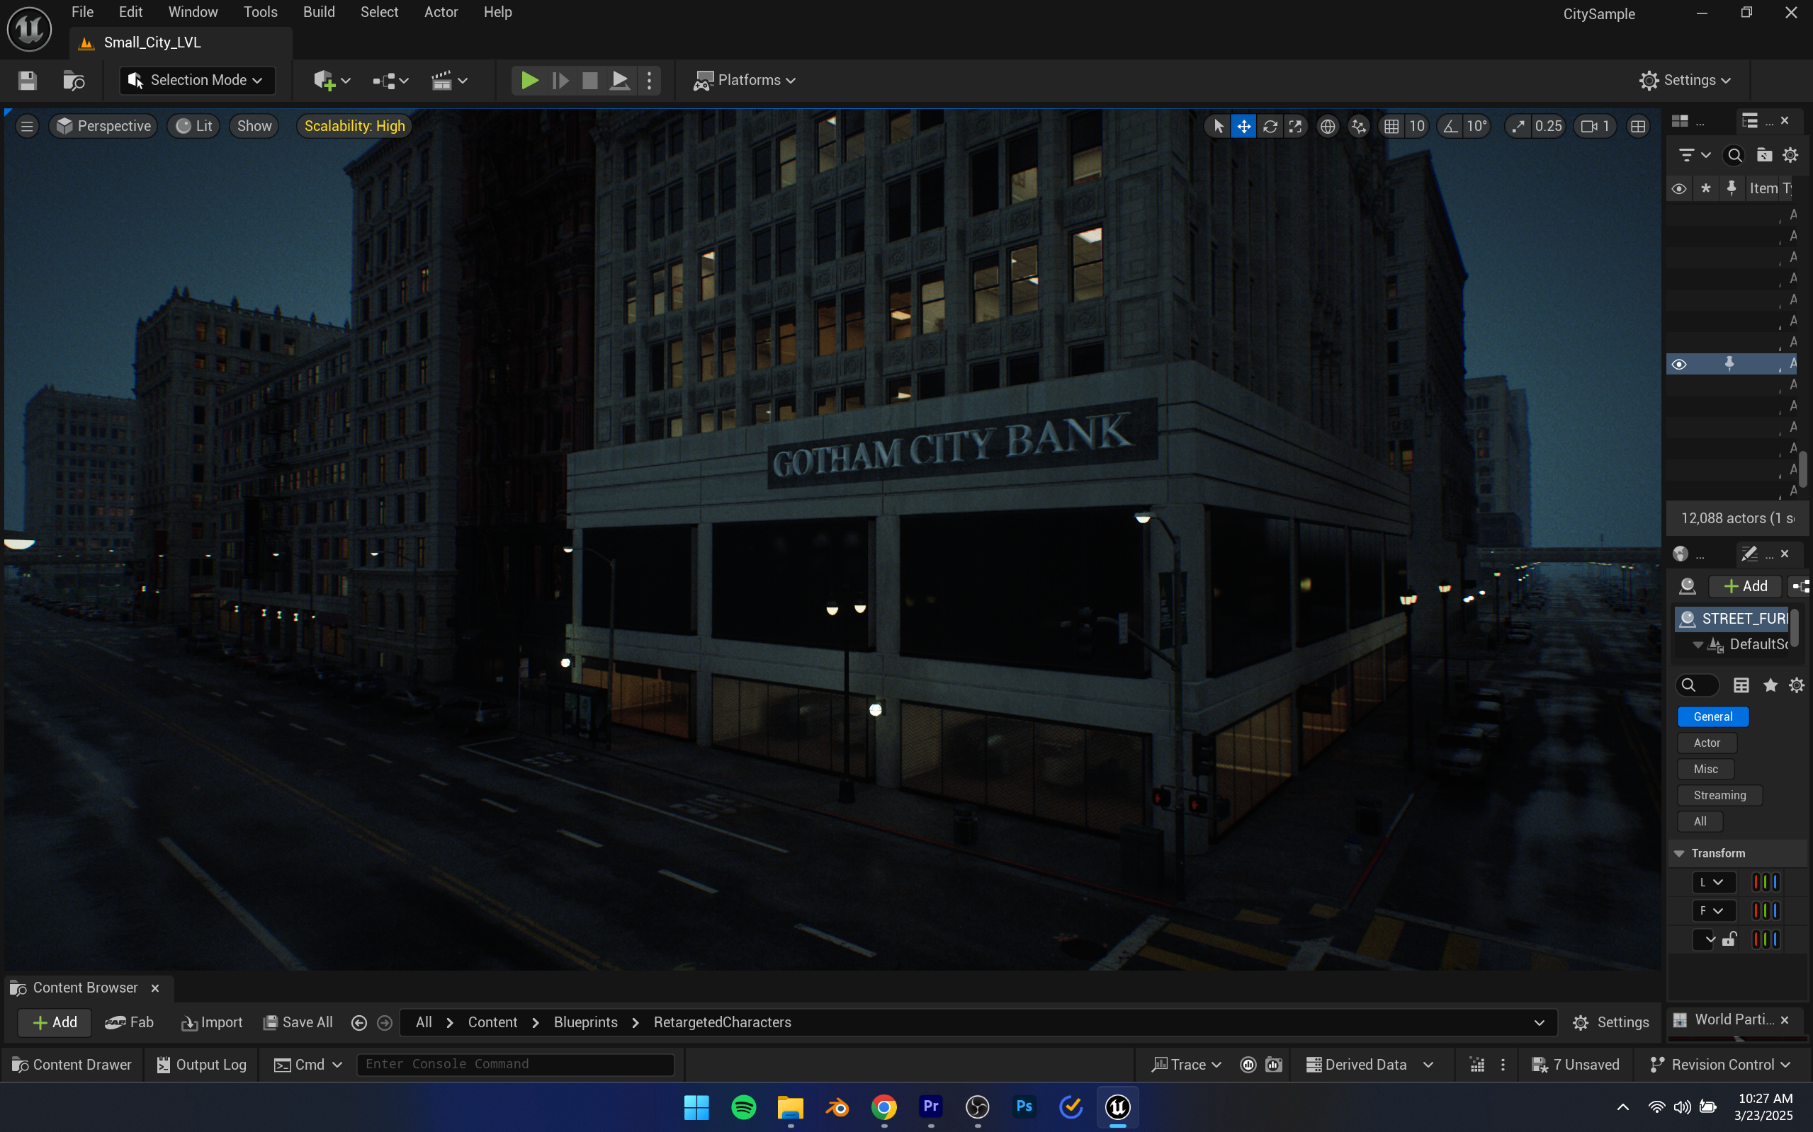Open viewport layout grid icon

1638,126
